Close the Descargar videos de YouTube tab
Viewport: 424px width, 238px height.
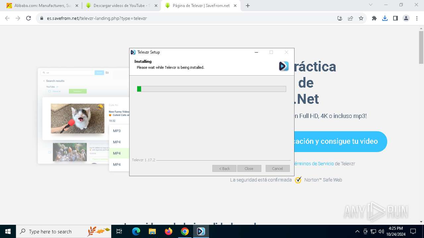tap(156, 6)
